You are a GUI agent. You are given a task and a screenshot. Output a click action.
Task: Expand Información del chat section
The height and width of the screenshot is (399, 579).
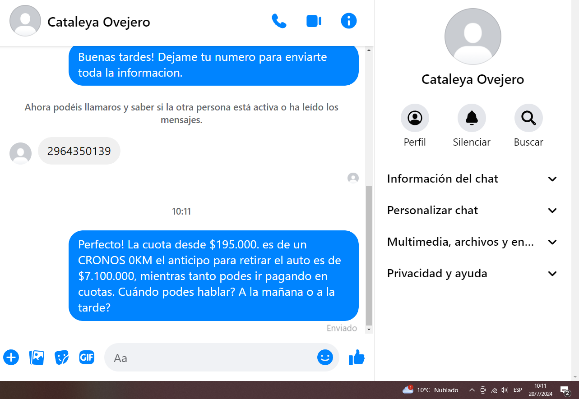click(472, 179)
